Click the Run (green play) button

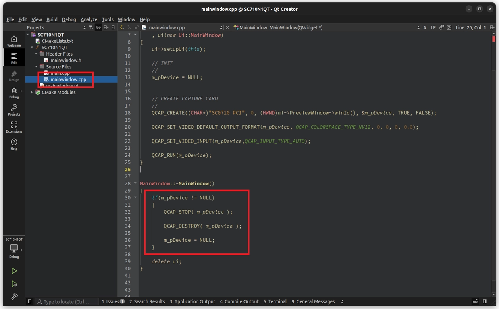14,271
